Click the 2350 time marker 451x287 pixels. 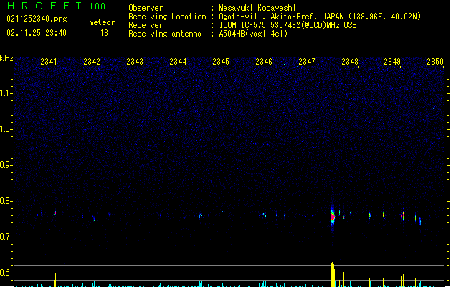435,62
